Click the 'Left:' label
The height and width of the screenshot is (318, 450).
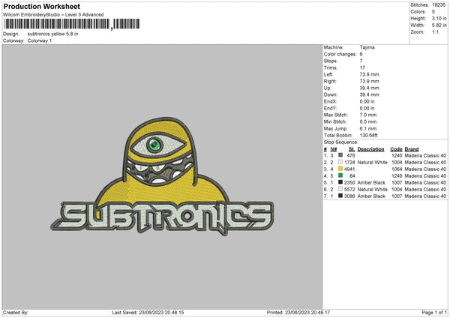[x=328, y=74]
